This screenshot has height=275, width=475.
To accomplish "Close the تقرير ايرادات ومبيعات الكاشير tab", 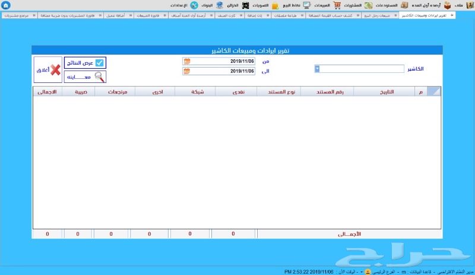I will [452, 15].
